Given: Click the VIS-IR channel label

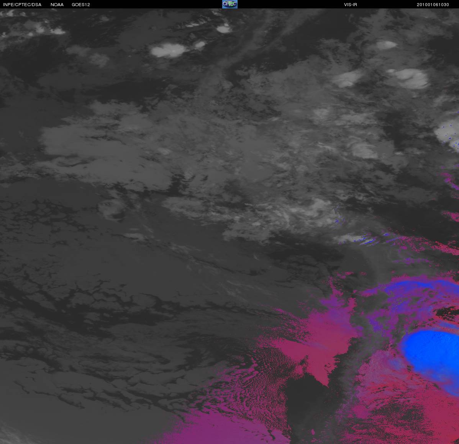Looking at the screenshot, I should point(351,5).
